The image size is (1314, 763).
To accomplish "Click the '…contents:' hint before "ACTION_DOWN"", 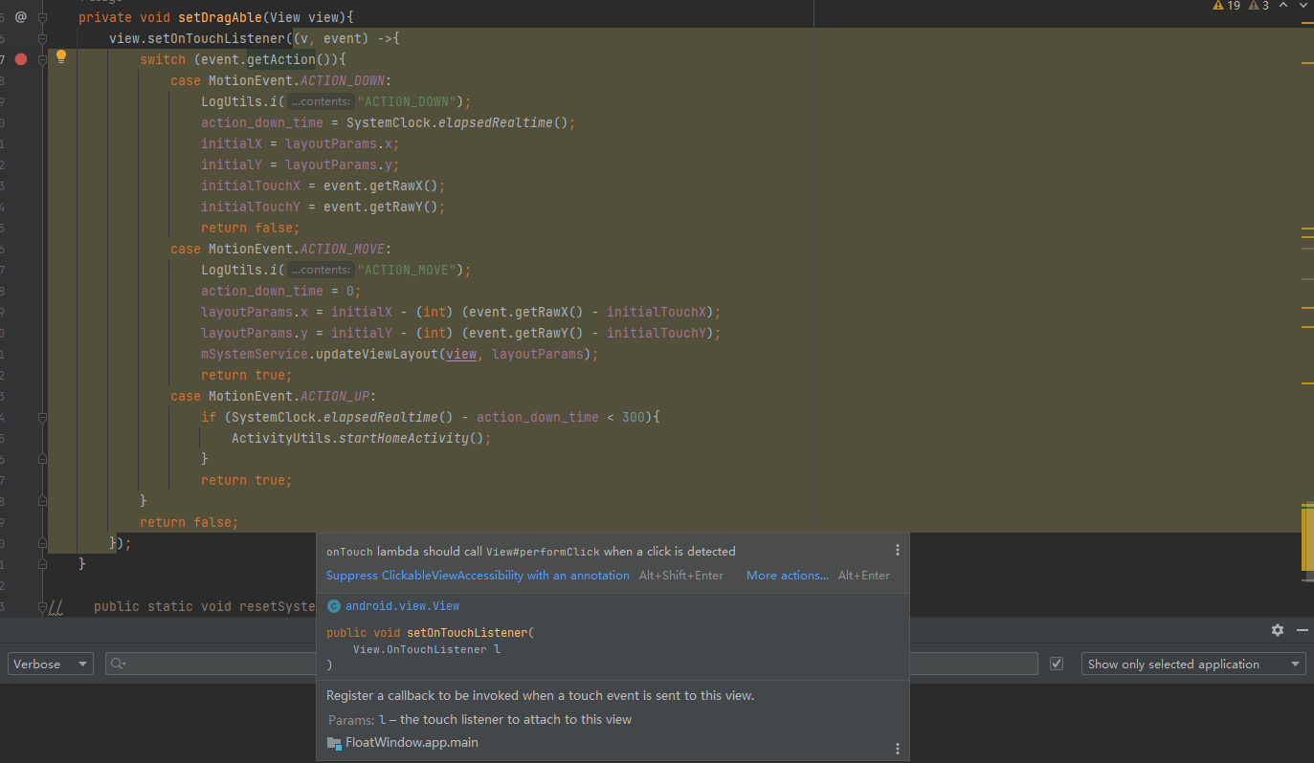I will (321, 101).
